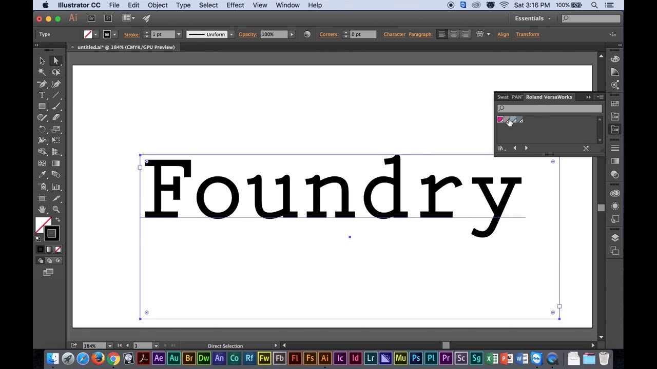
Task: Open the Effect menu
Action: [x=235, y=5]
